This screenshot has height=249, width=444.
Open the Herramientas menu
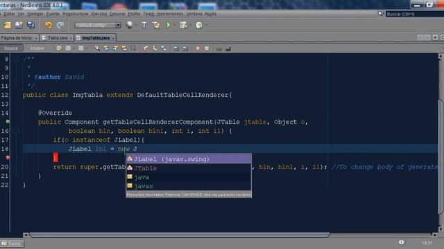tap(170, 14)
